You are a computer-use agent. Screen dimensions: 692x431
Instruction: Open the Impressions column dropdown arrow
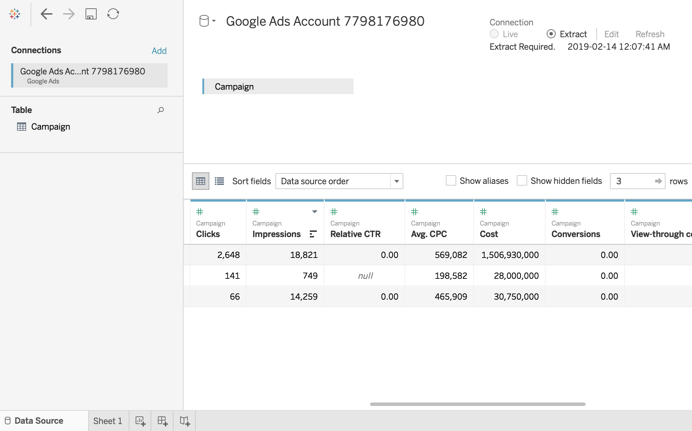pyautogui.click(x=314, y=212)
